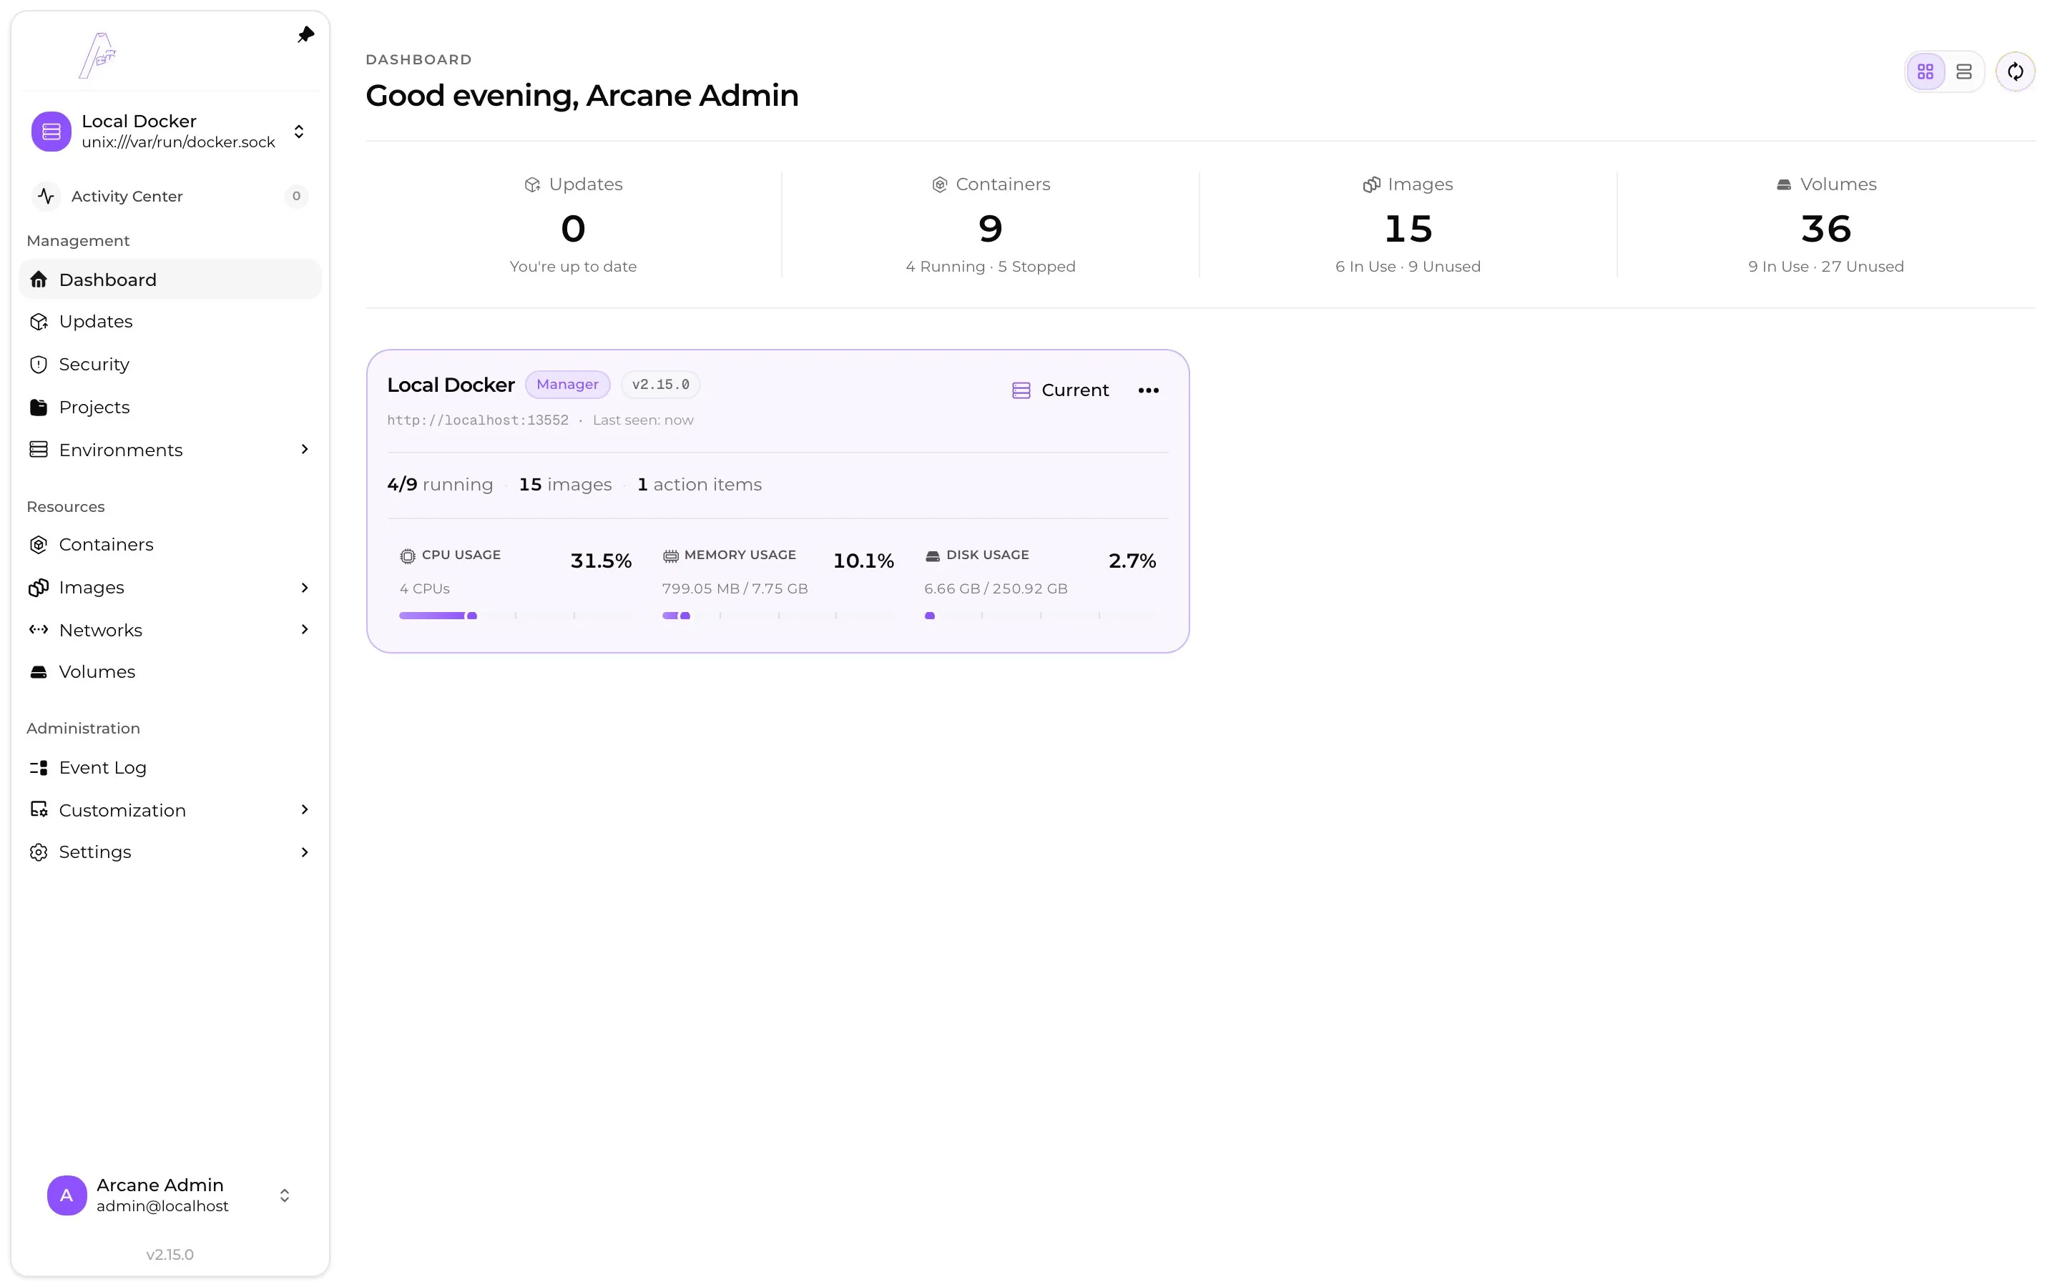Expand the Settings submenu chevron
The image size is (2060, 1287).
point(305,852)
